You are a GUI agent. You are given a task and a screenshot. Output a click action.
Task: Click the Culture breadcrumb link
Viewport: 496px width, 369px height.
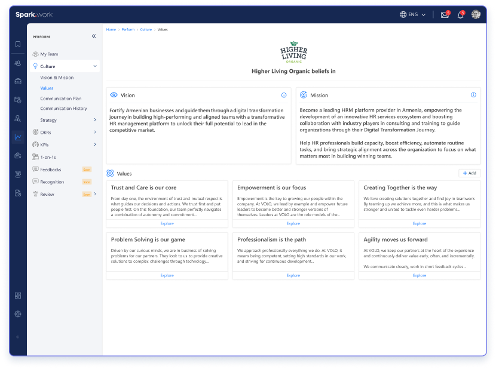146,30
